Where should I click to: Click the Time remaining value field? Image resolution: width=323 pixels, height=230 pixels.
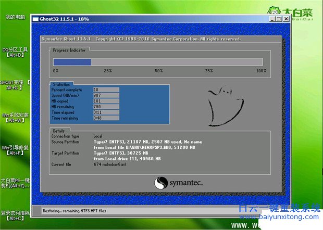point(106,118)
